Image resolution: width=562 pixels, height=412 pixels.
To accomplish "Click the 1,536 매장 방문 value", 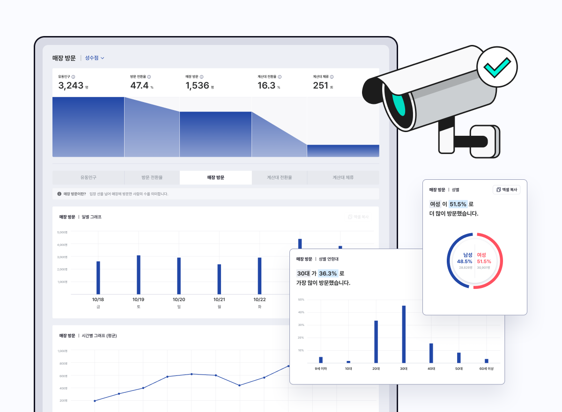I will click(x=197, y=86).
